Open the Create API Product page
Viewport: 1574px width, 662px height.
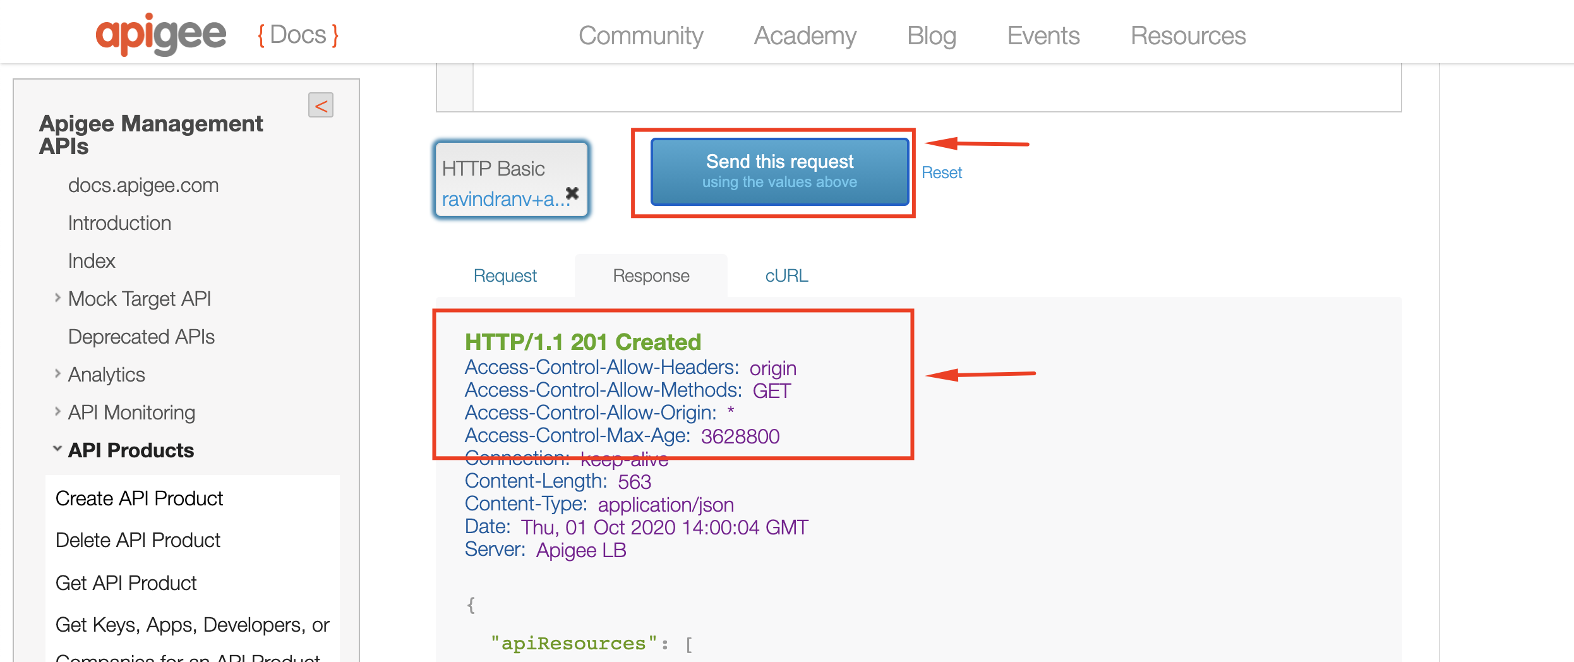click(x=139, y=498)
